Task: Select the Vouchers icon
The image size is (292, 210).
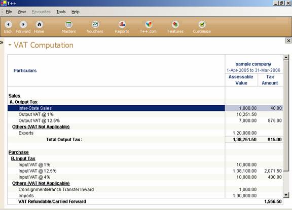Action: tap(95, 24)
